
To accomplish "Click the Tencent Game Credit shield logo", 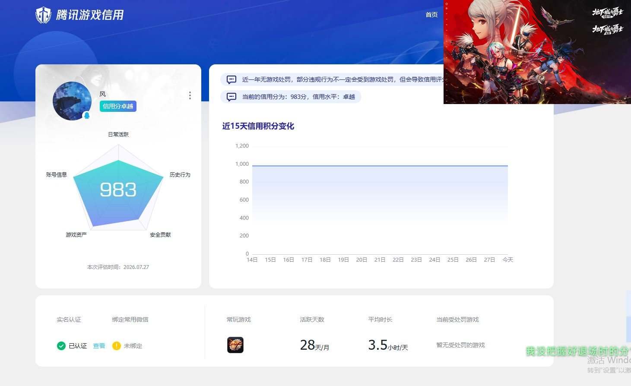I will (x=43, y=15).
